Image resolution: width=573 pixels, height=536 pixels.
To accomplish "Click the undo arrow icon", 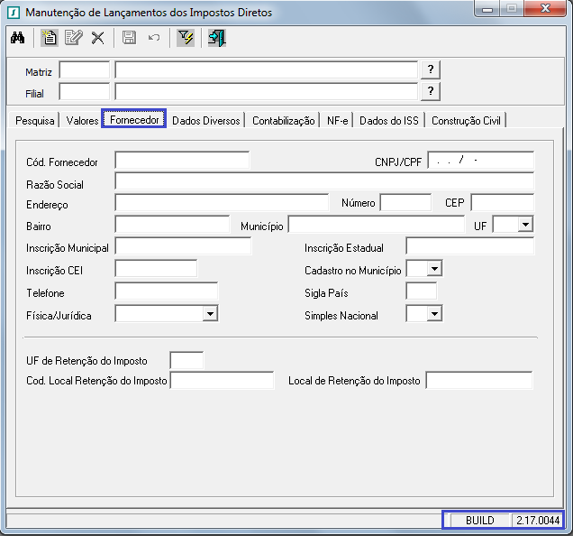I will point(153,38).
